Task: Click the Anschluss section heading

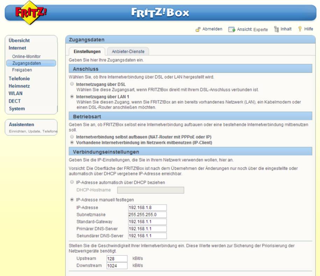Action: pos(86,69)
